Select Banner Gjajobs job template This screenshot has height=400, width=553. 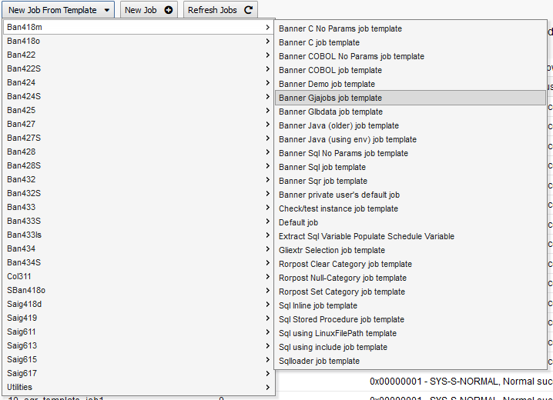pos(330,98)
